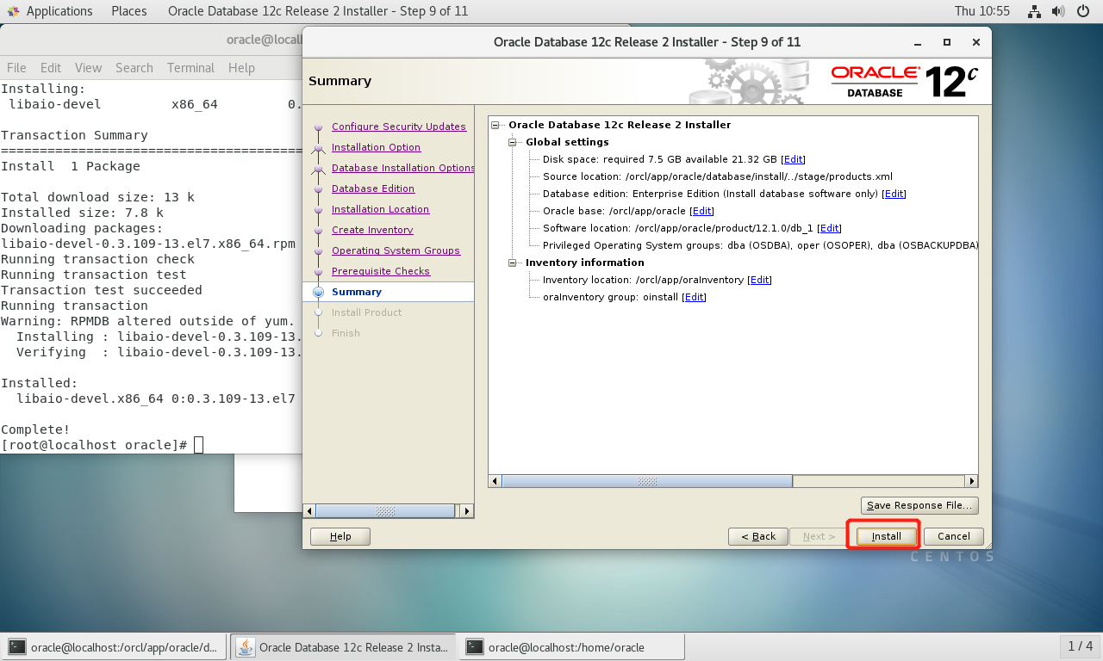This screenshot has width=1103, height=661.
Task: Go to Installation Location step
Action: click(380, 209)
